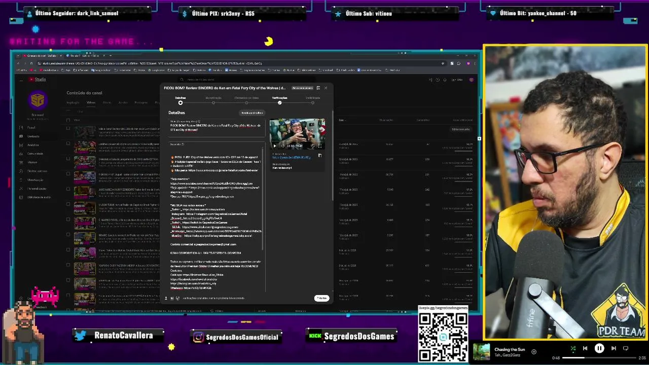Click the Reutilizar detalhes button
Image resolution: width=649 pixels, height=365 pixels.
coord(252,113)
